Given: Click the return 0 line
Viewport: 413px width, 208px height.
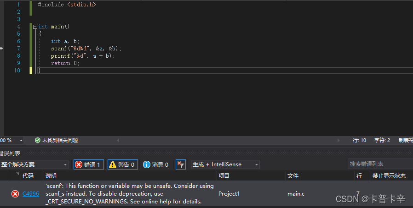Looking at the screenshot, I should click(x=65, y=63).
